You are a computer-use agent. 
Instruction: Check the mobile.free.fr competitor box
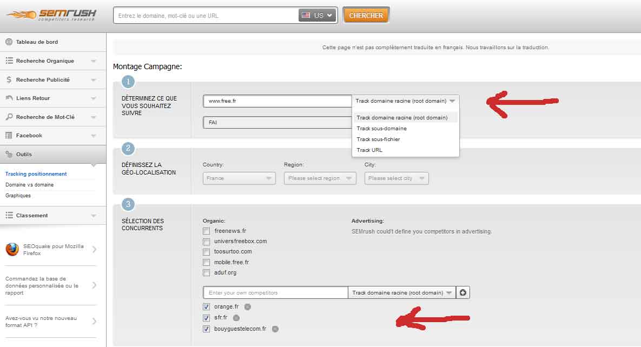(x=207, y=262)
